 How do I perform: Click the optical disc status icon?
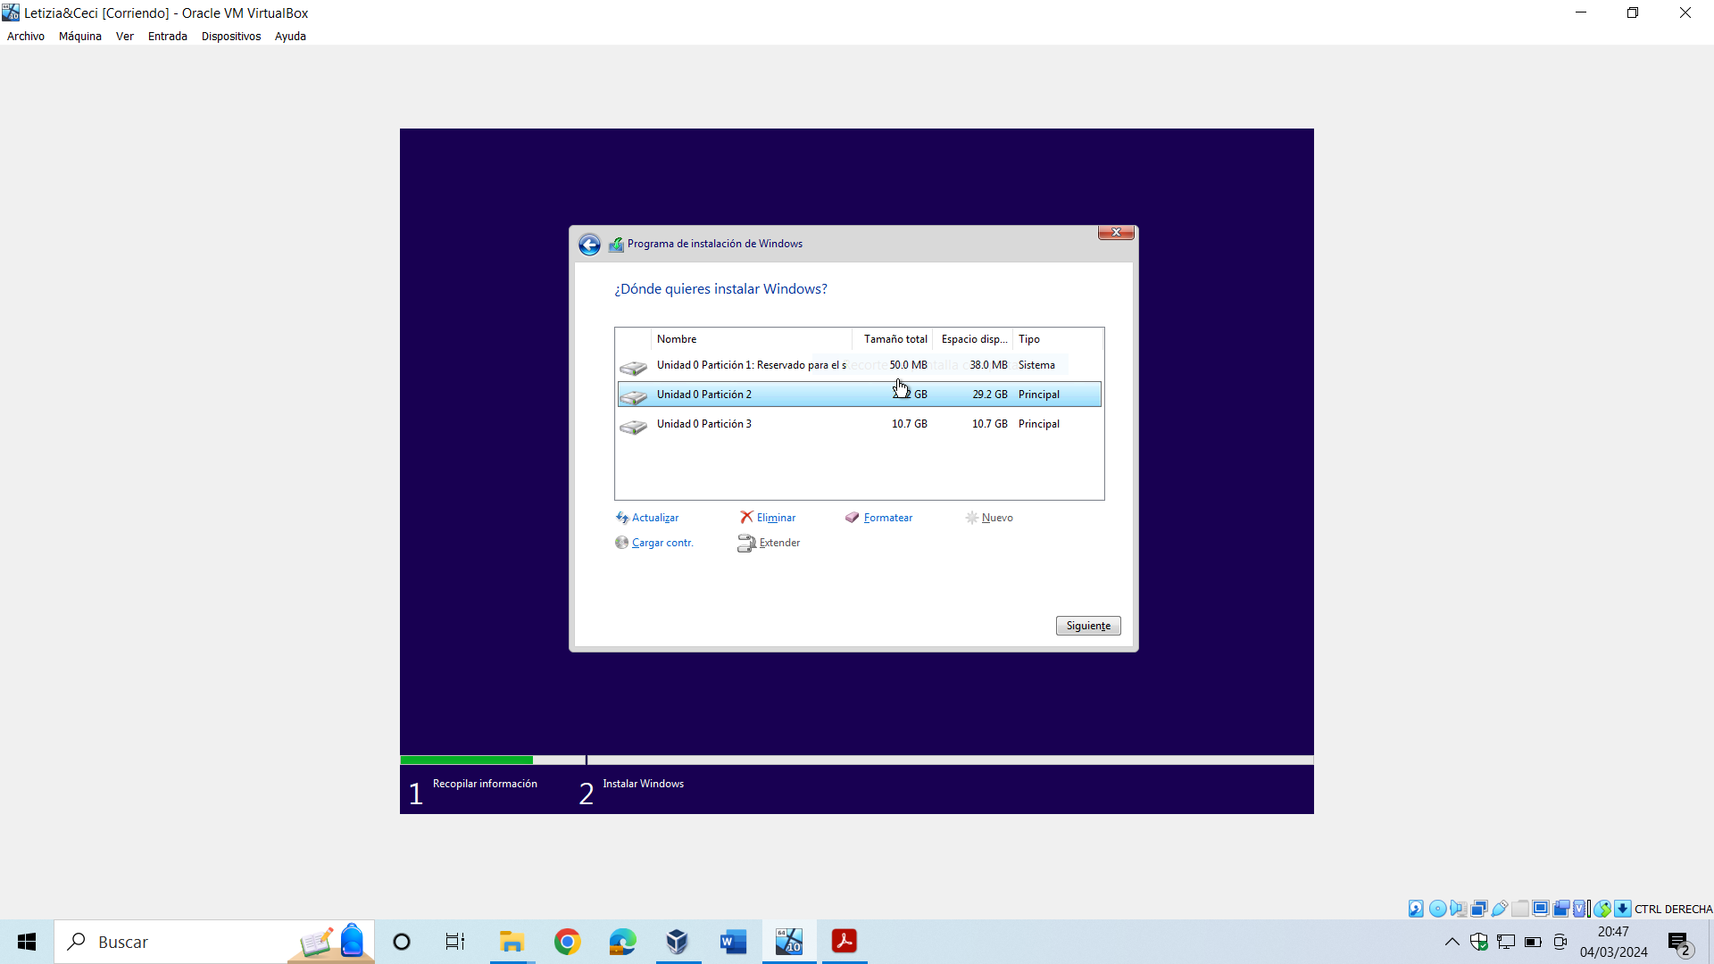coord(1437,909)
